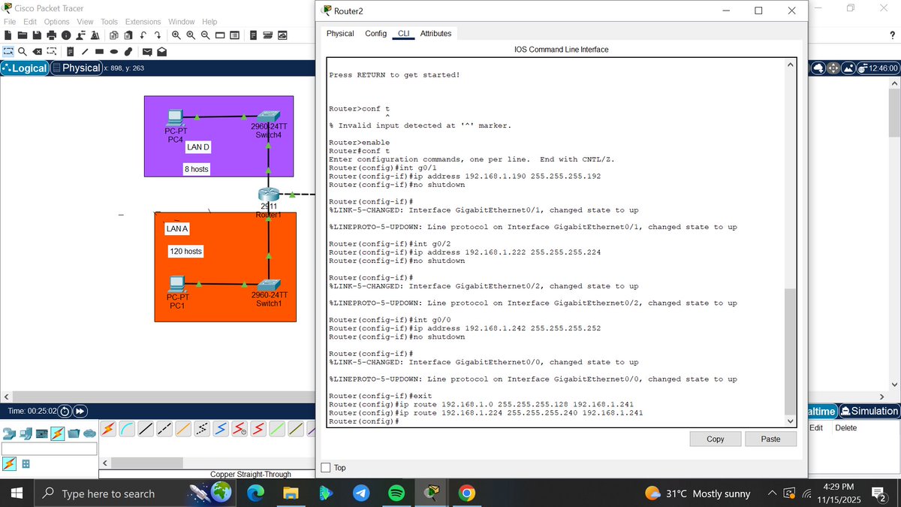Select the Copper Straight-Through cable
Image resolution: width=901 pixels, height=507 pixels.
click(x=144, y=428)
